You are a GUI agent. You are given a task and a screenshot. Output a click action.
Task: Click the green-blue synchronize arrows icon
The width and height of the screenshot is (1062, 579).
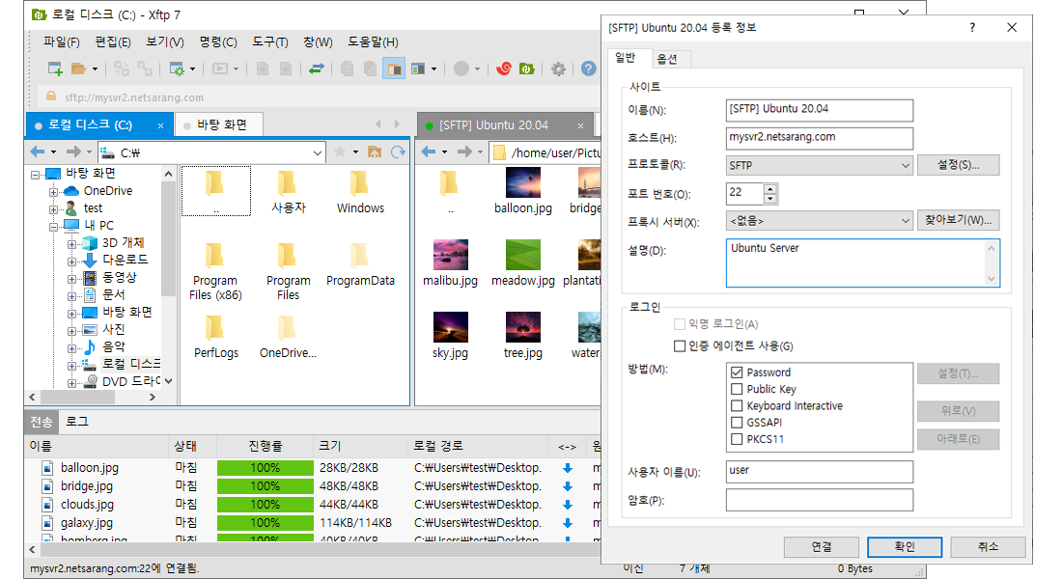[317, 69]
